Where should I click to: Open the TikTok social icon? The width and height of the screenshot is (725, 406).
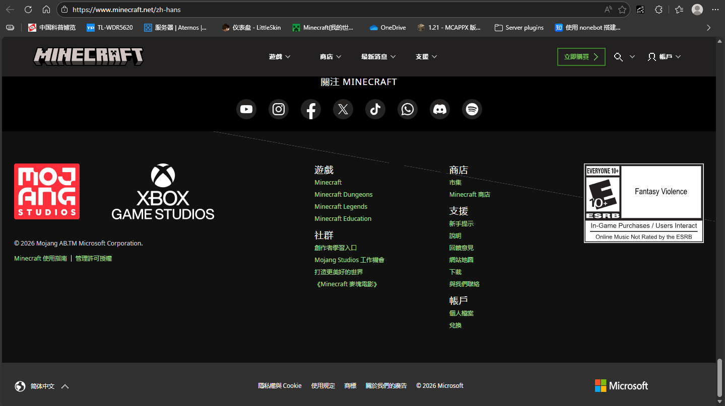375,109
